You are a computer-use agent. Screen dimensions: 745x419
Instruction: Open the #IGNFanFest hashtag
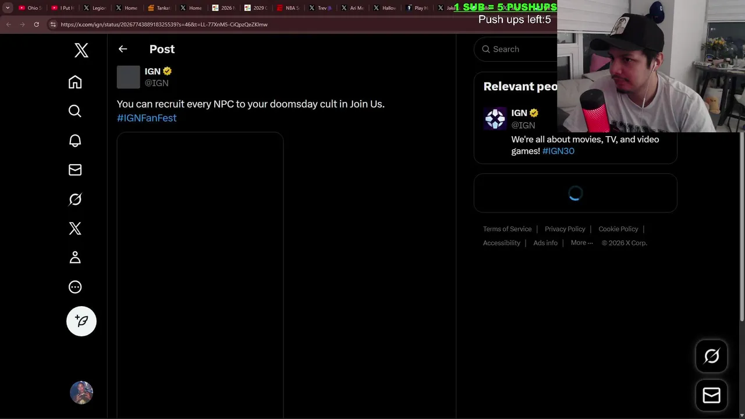tap(147, 118)
